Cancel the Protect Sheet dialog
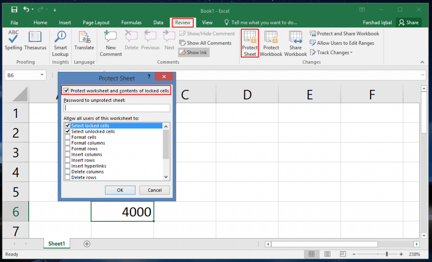Viewport: 432px width, 262px height. point(154,190)
